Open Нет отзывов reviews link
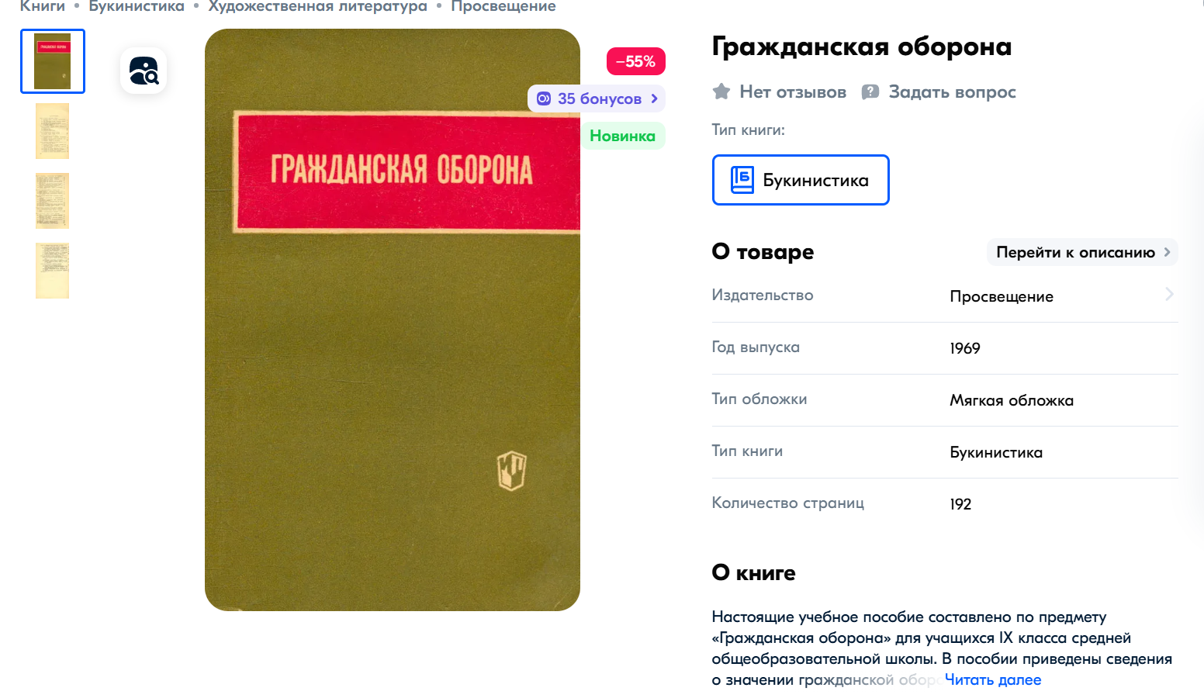This screenshot has height=698, width=1204. click(x=793, y=92)
